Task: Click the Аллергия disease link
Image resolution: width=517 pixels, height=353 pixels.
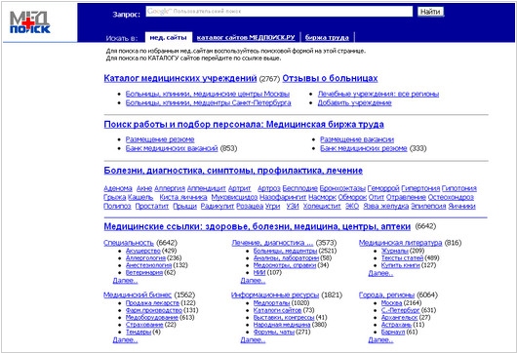Action: [170, 188]
